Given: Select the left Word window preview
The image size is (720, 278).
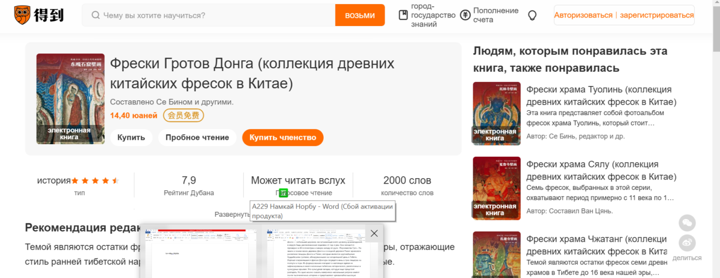Looking at the screenshot, I should 200,254.
